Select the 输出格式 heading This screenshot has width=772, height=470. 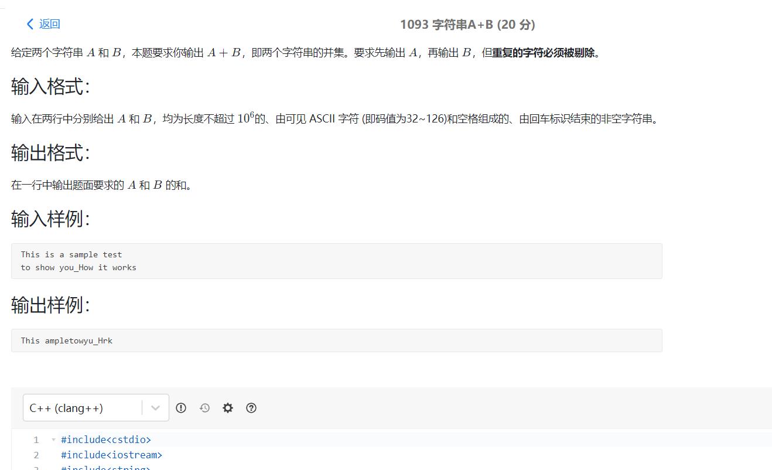pyautogui.click(x=50, y=153)
